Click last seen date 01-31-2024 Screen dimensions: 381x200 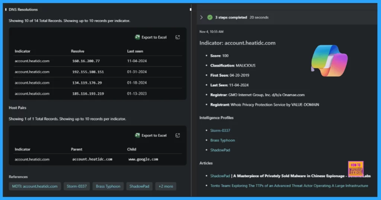(x=137, y=72)
